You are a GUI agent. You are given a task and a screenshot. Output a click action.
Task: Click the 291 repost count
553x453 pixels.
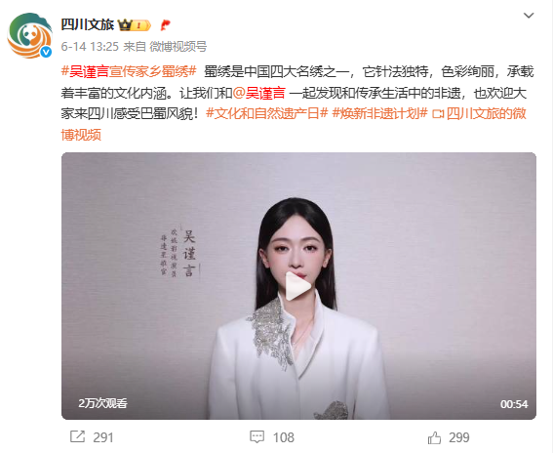coord(103,437)
